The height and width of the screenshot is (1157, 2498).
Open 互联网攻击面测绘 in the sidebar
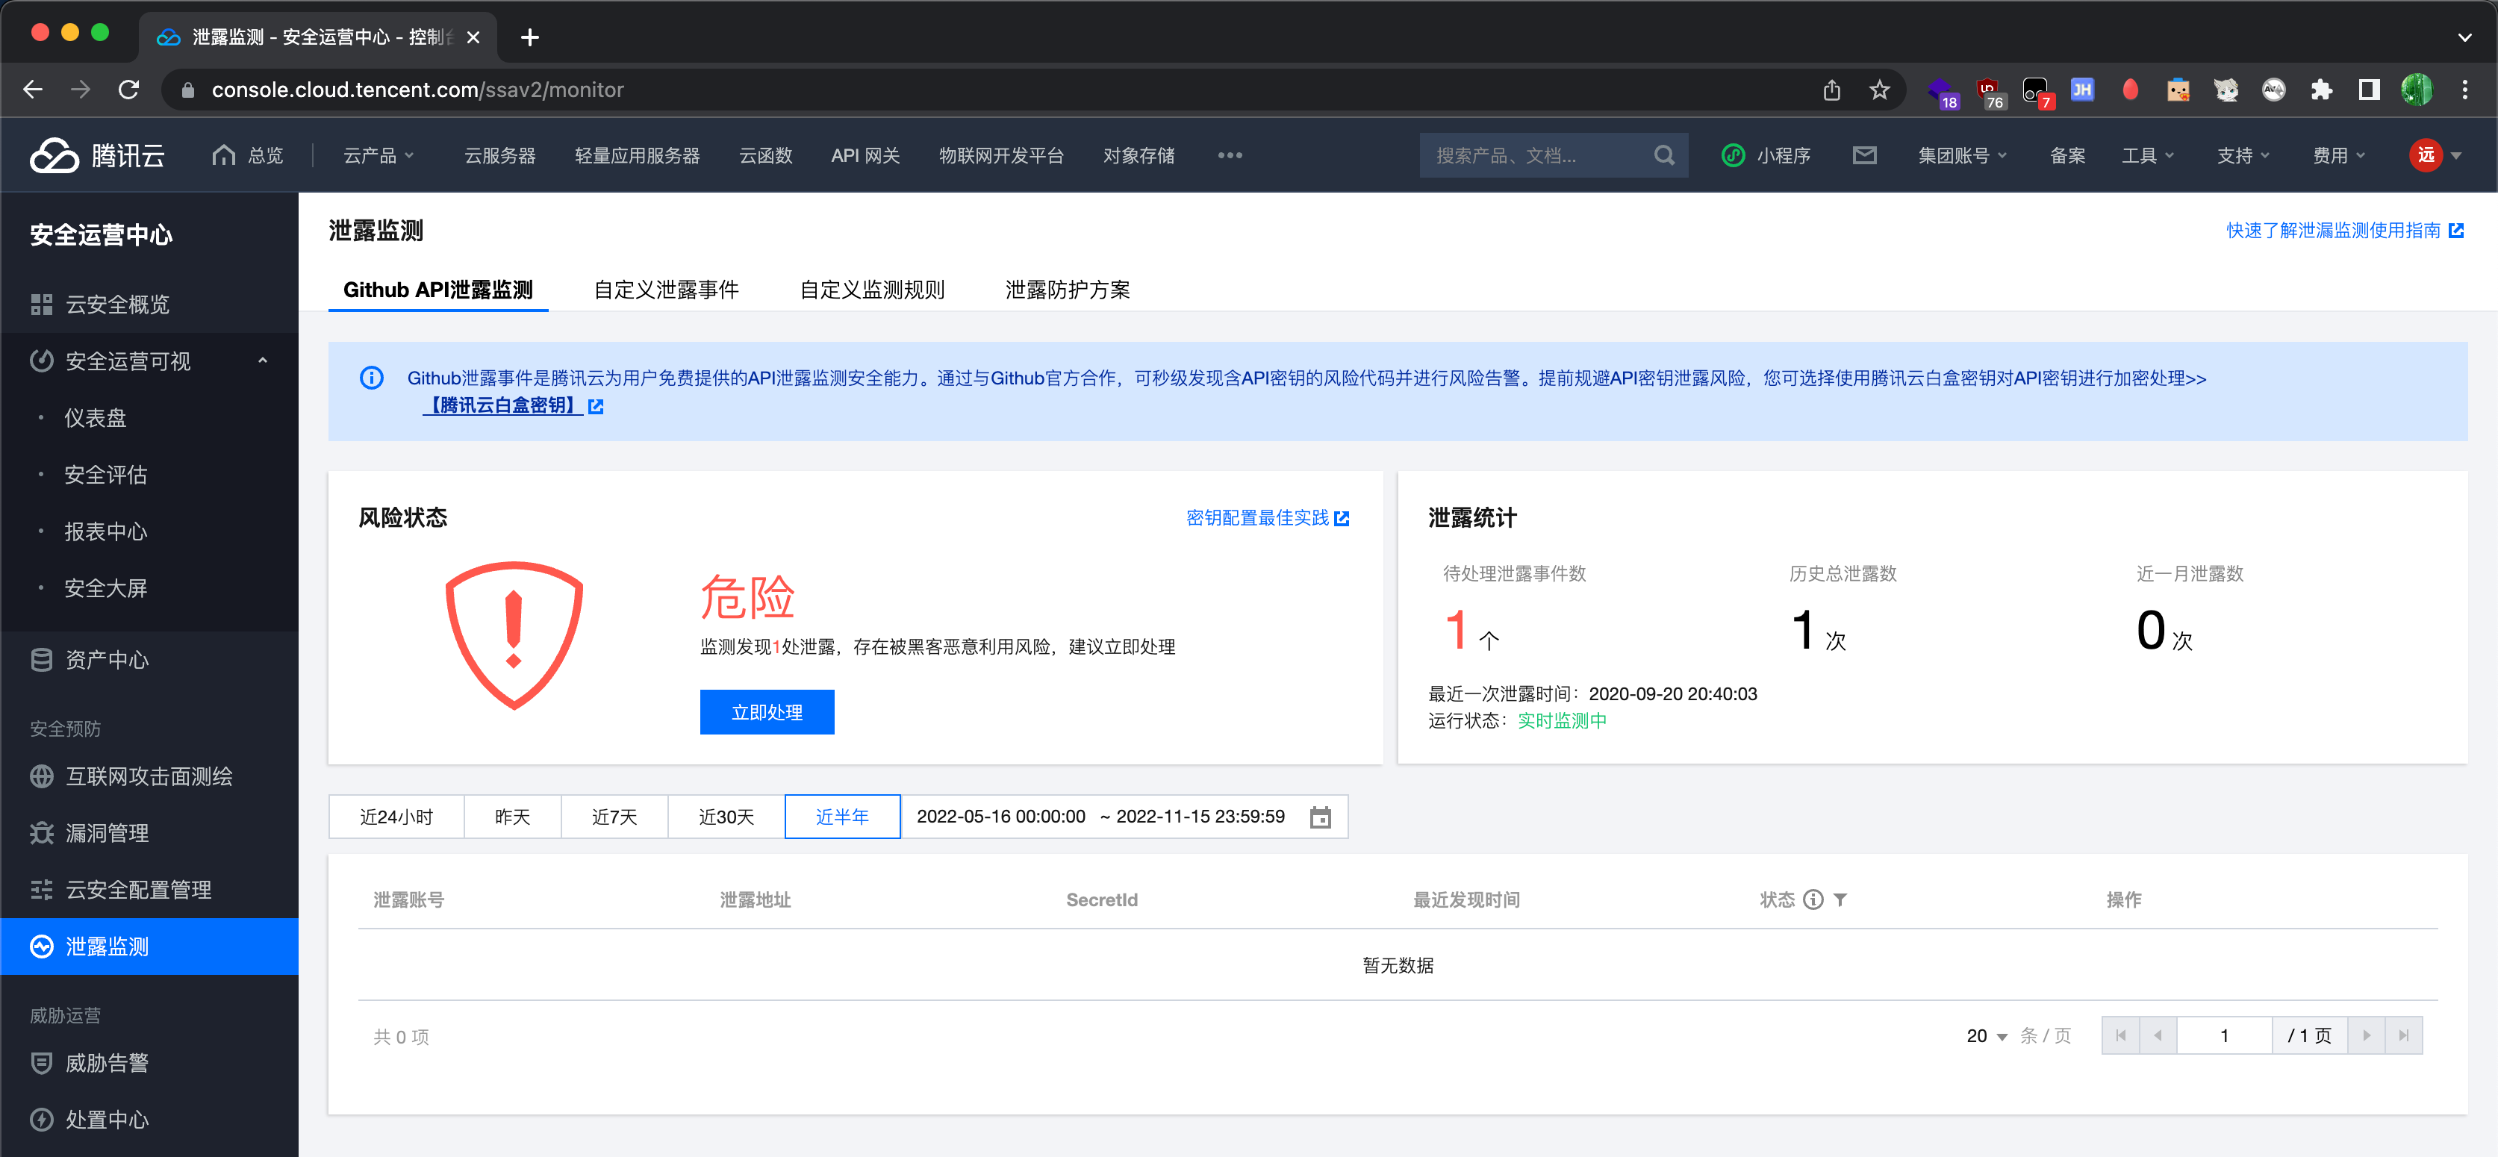tap(150, 777)
